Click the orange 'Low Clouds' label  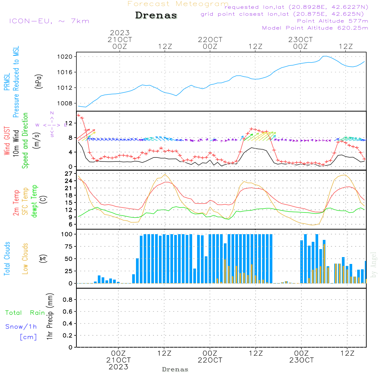(x=25, y=259)
